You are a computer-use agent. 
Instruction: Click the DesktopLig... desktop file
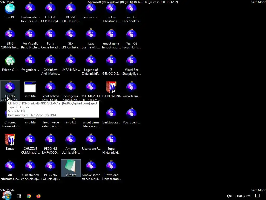point(111,116)
